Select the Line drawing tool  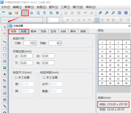pos(5,42)
